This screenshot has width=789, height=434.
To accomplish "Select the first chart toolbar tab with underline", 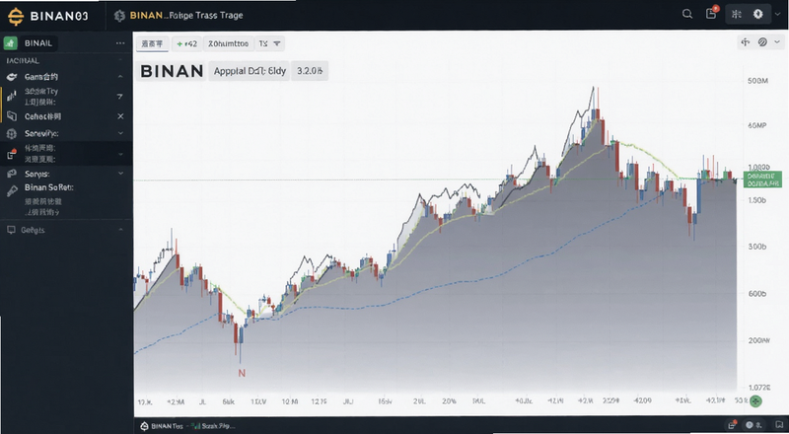I will tap(153, 44).
